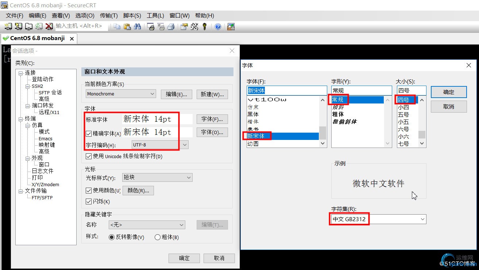The height and width of the screenshot is (270, 479).
Task: Click the Find binoculars icon
Action: pos(137,26)
